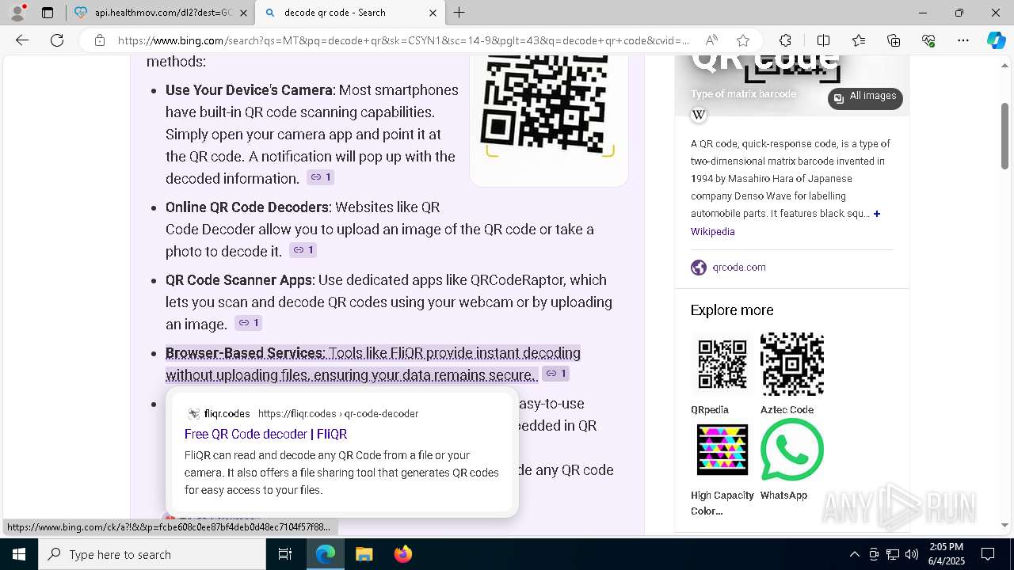The height and width of the screenshot is (570, 1014).
Task: Open QRpedia thumbnail in Explore more
Action: pos(722,364)
